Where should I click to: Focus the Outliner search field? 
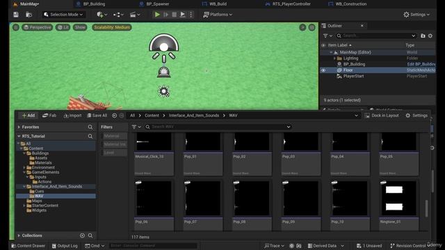tap(376, 35)
